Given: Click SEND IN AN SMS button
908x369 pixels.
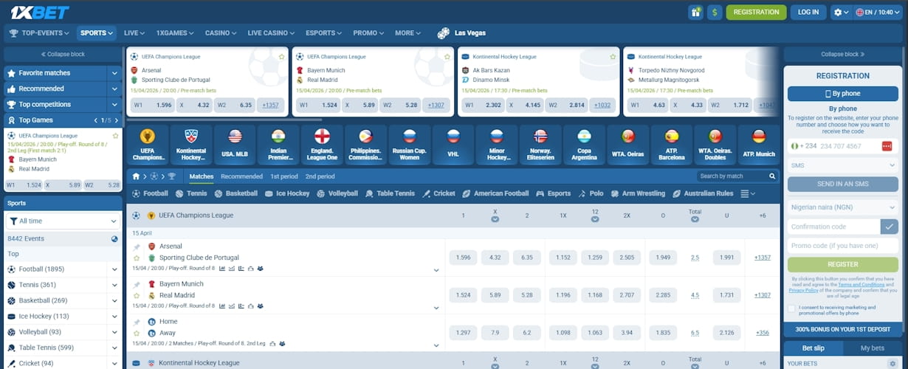Looking at the screenshot, I should [843, 184].
